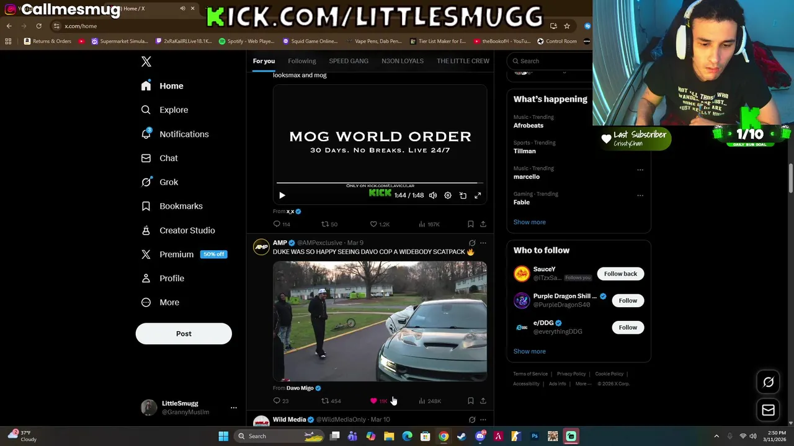The width and height of the screenshot is (794, 446).
Task: Open Profile from the sidebar
Action: click(x=163, y=278)
